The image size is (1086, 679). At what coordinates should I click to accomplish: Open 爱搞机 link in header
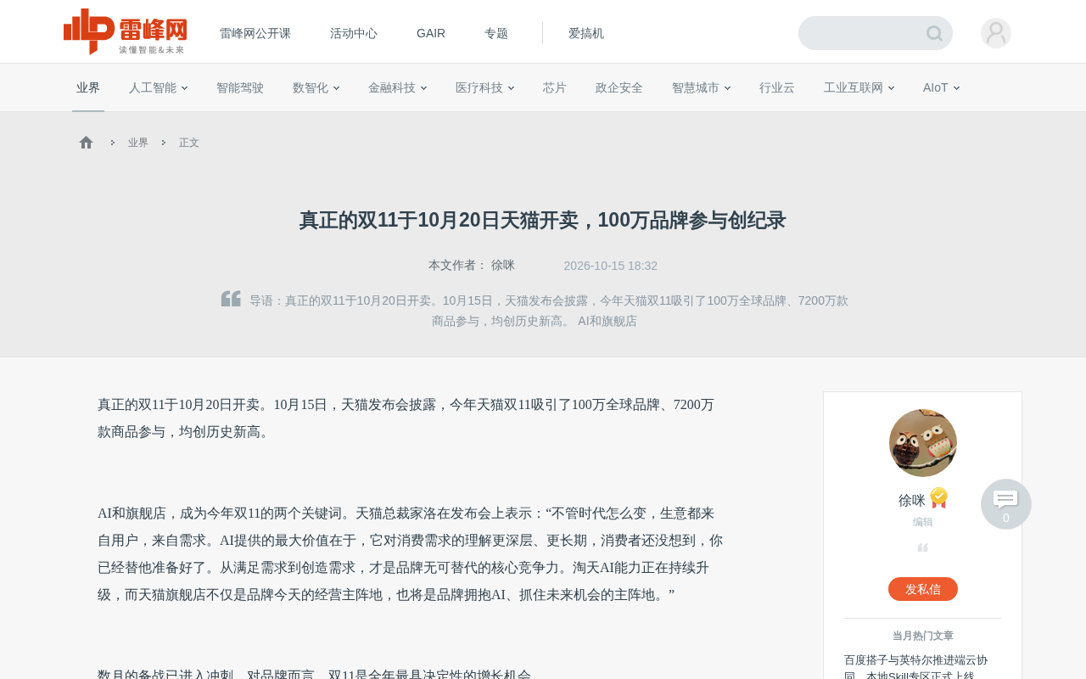586,33
